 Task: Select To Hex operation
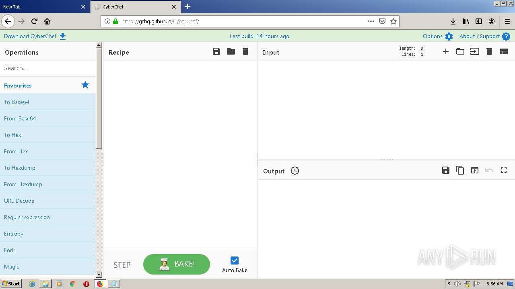pos(48,135)
